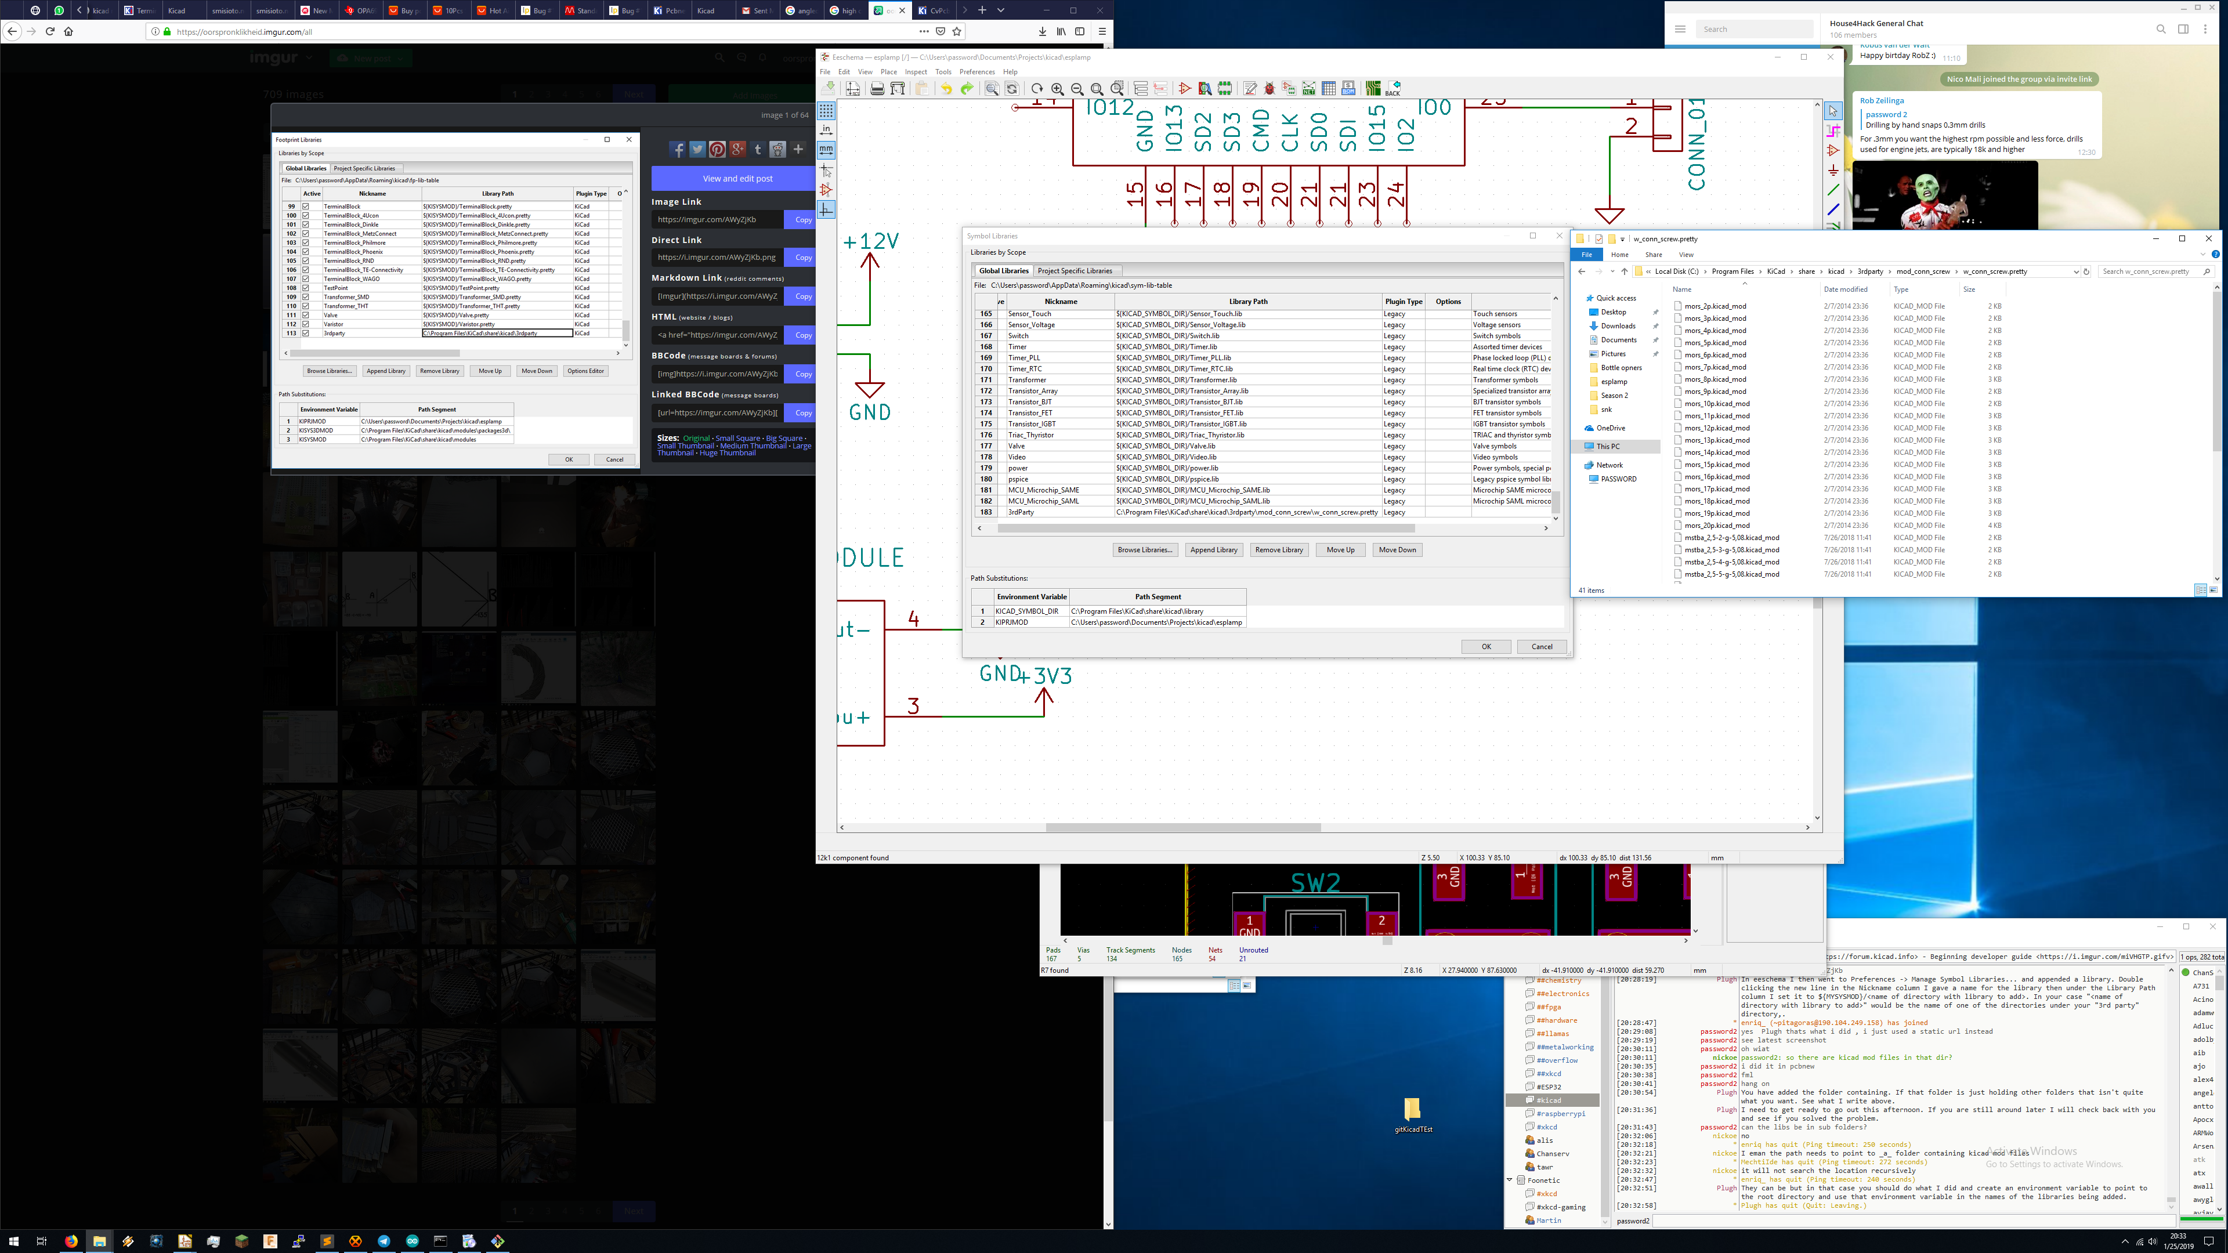Viewport: 2228px width, 1253px height.
Task: Click the Telegram icon in Windows taskbar
Action: (x=384, y=1241)
